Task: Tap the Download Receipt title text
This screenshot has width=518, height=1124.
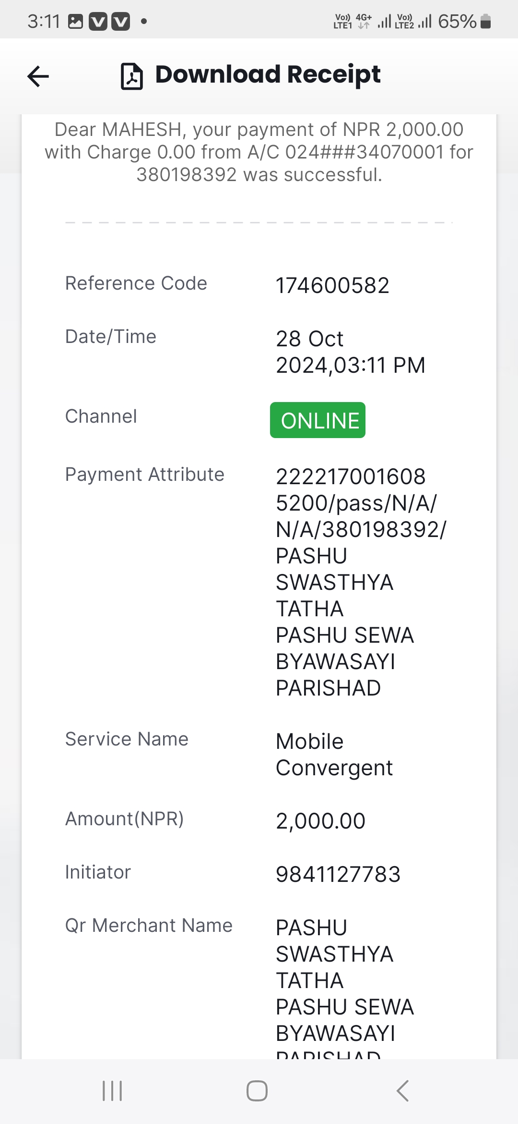Action: [x=268, y=74]
